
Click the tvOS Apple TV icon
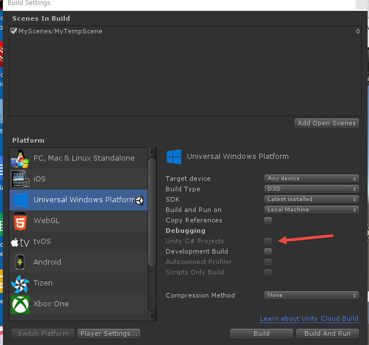tap(20, 241)
